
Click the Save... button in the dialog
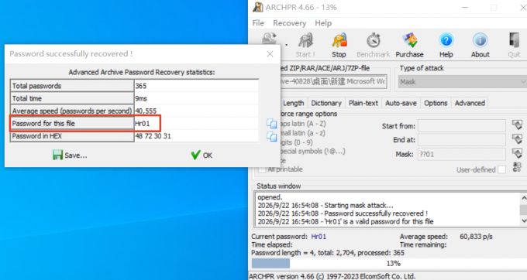point(70,155)
